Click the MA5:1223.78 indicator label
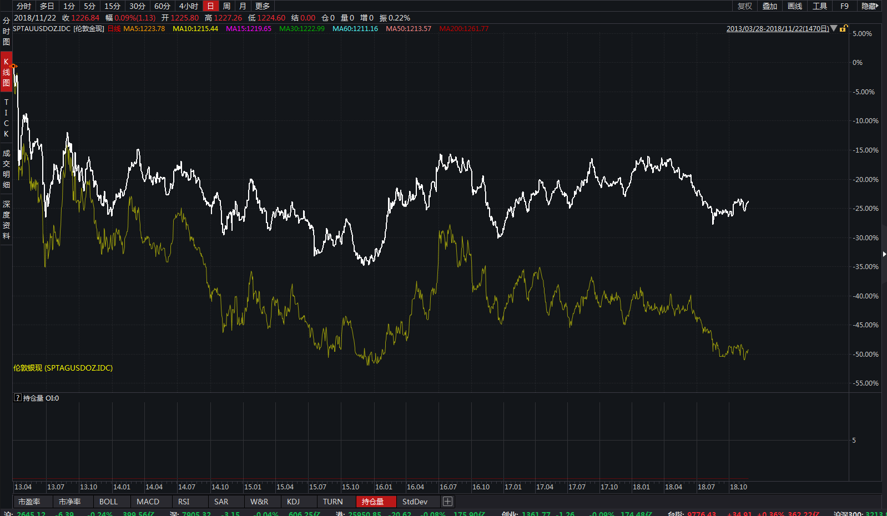 click(x=144, y=28)
